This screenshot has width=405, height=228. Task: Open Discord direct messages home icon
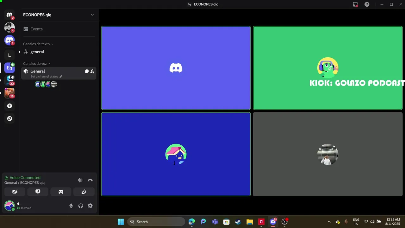click(x=9, y=15)
